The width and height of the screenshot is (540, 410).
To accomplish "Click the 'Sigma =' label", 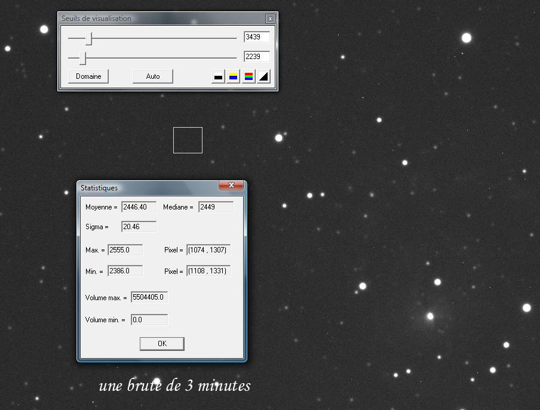I will [97, 227].
